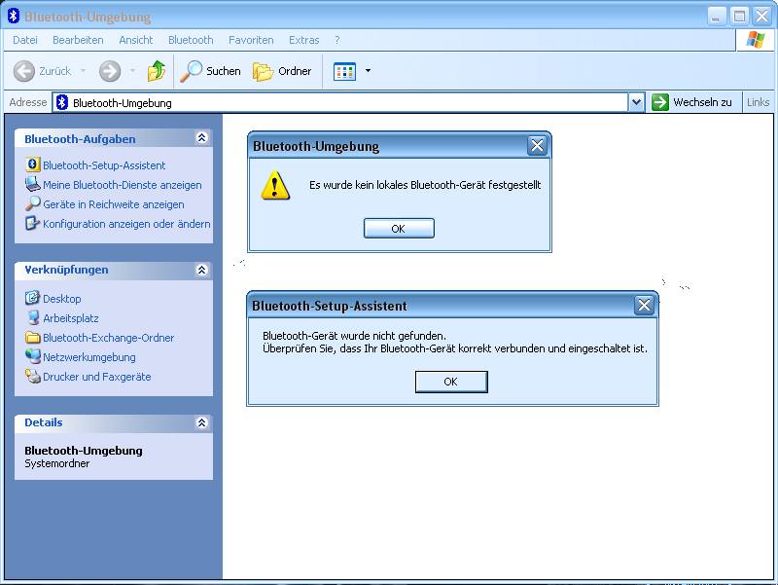Click 'Bluetooth-Gerät wurde nicht gefunden.' message
This screenshot has height=585, width=778.
[354, 336]
